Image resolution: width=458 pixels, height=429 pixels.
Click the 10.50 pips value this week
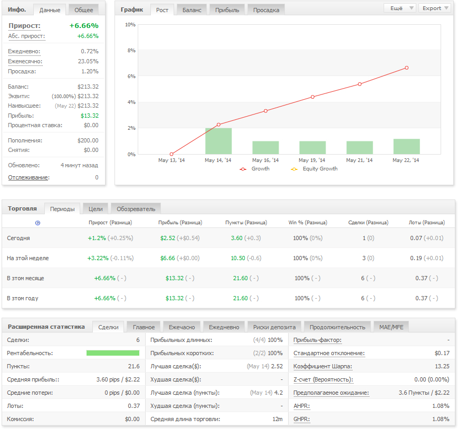(x=238, y=258)
